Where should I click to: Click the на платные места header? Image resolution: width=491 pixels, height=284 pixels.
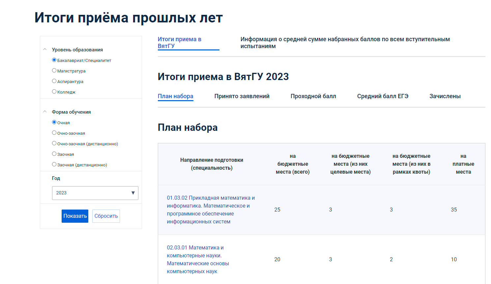(463, 164)
